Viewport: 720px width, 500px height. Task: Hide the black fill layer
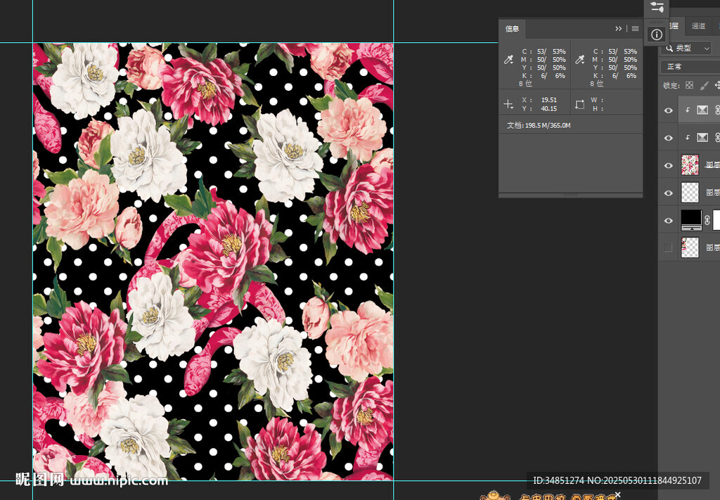(x=669, y=220)
